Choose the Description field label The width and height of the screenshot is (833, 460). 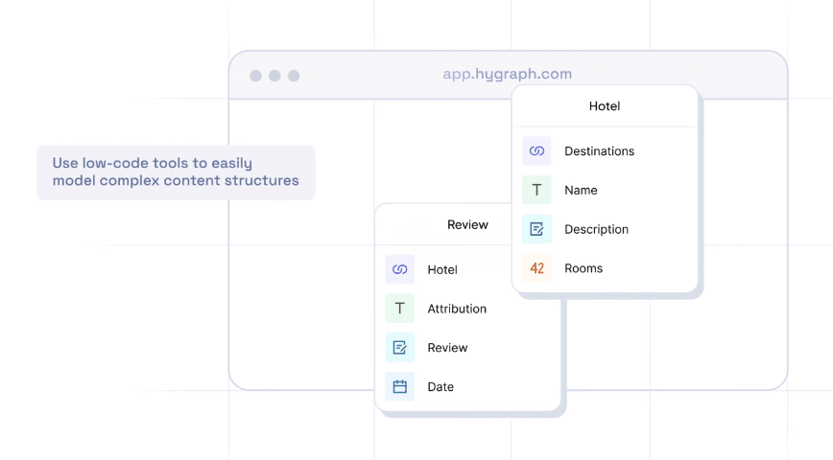coord(596,230)
